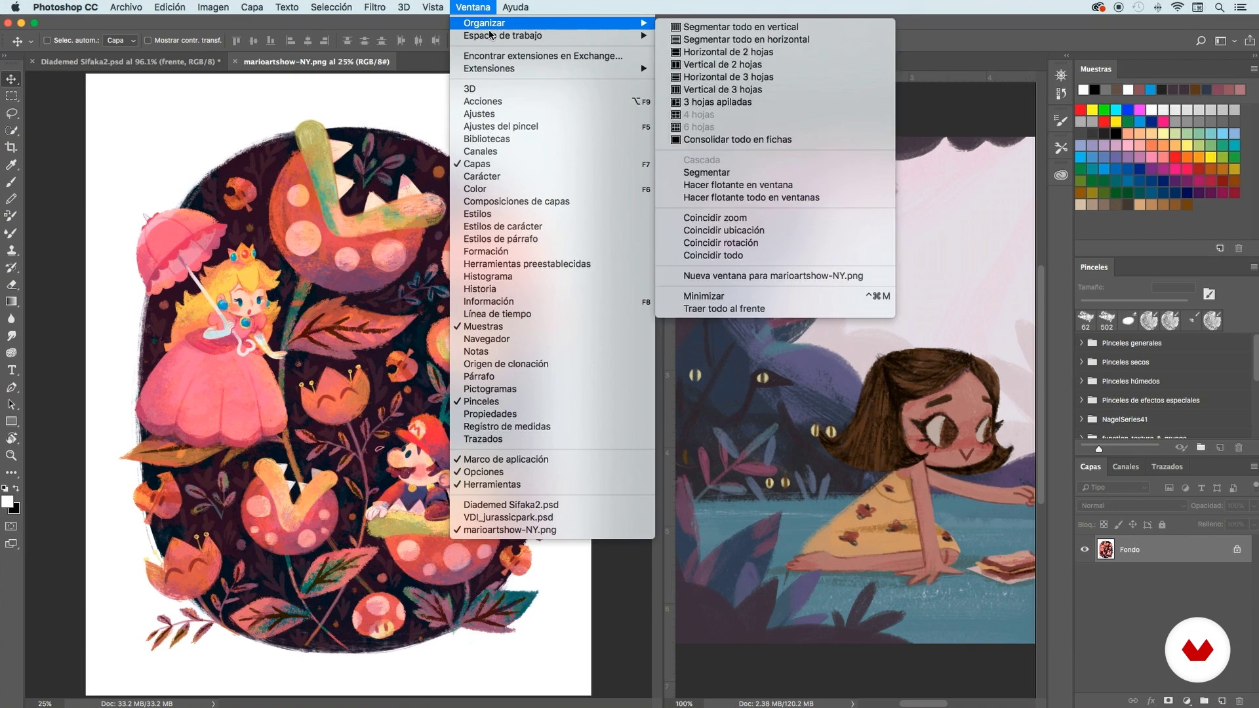The height and width of the screenshot is (708, 1259).
Task: Open Encontrar extensiones en Exchange
Action: (552, 56)
